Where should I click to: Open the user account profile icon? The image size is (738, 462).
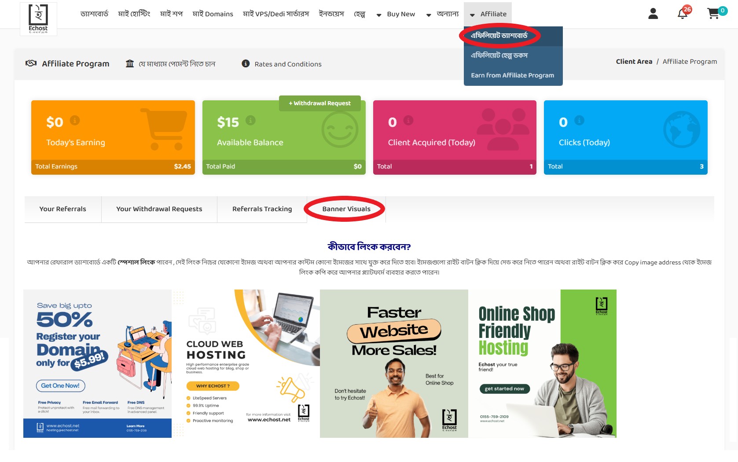(653, 14)
